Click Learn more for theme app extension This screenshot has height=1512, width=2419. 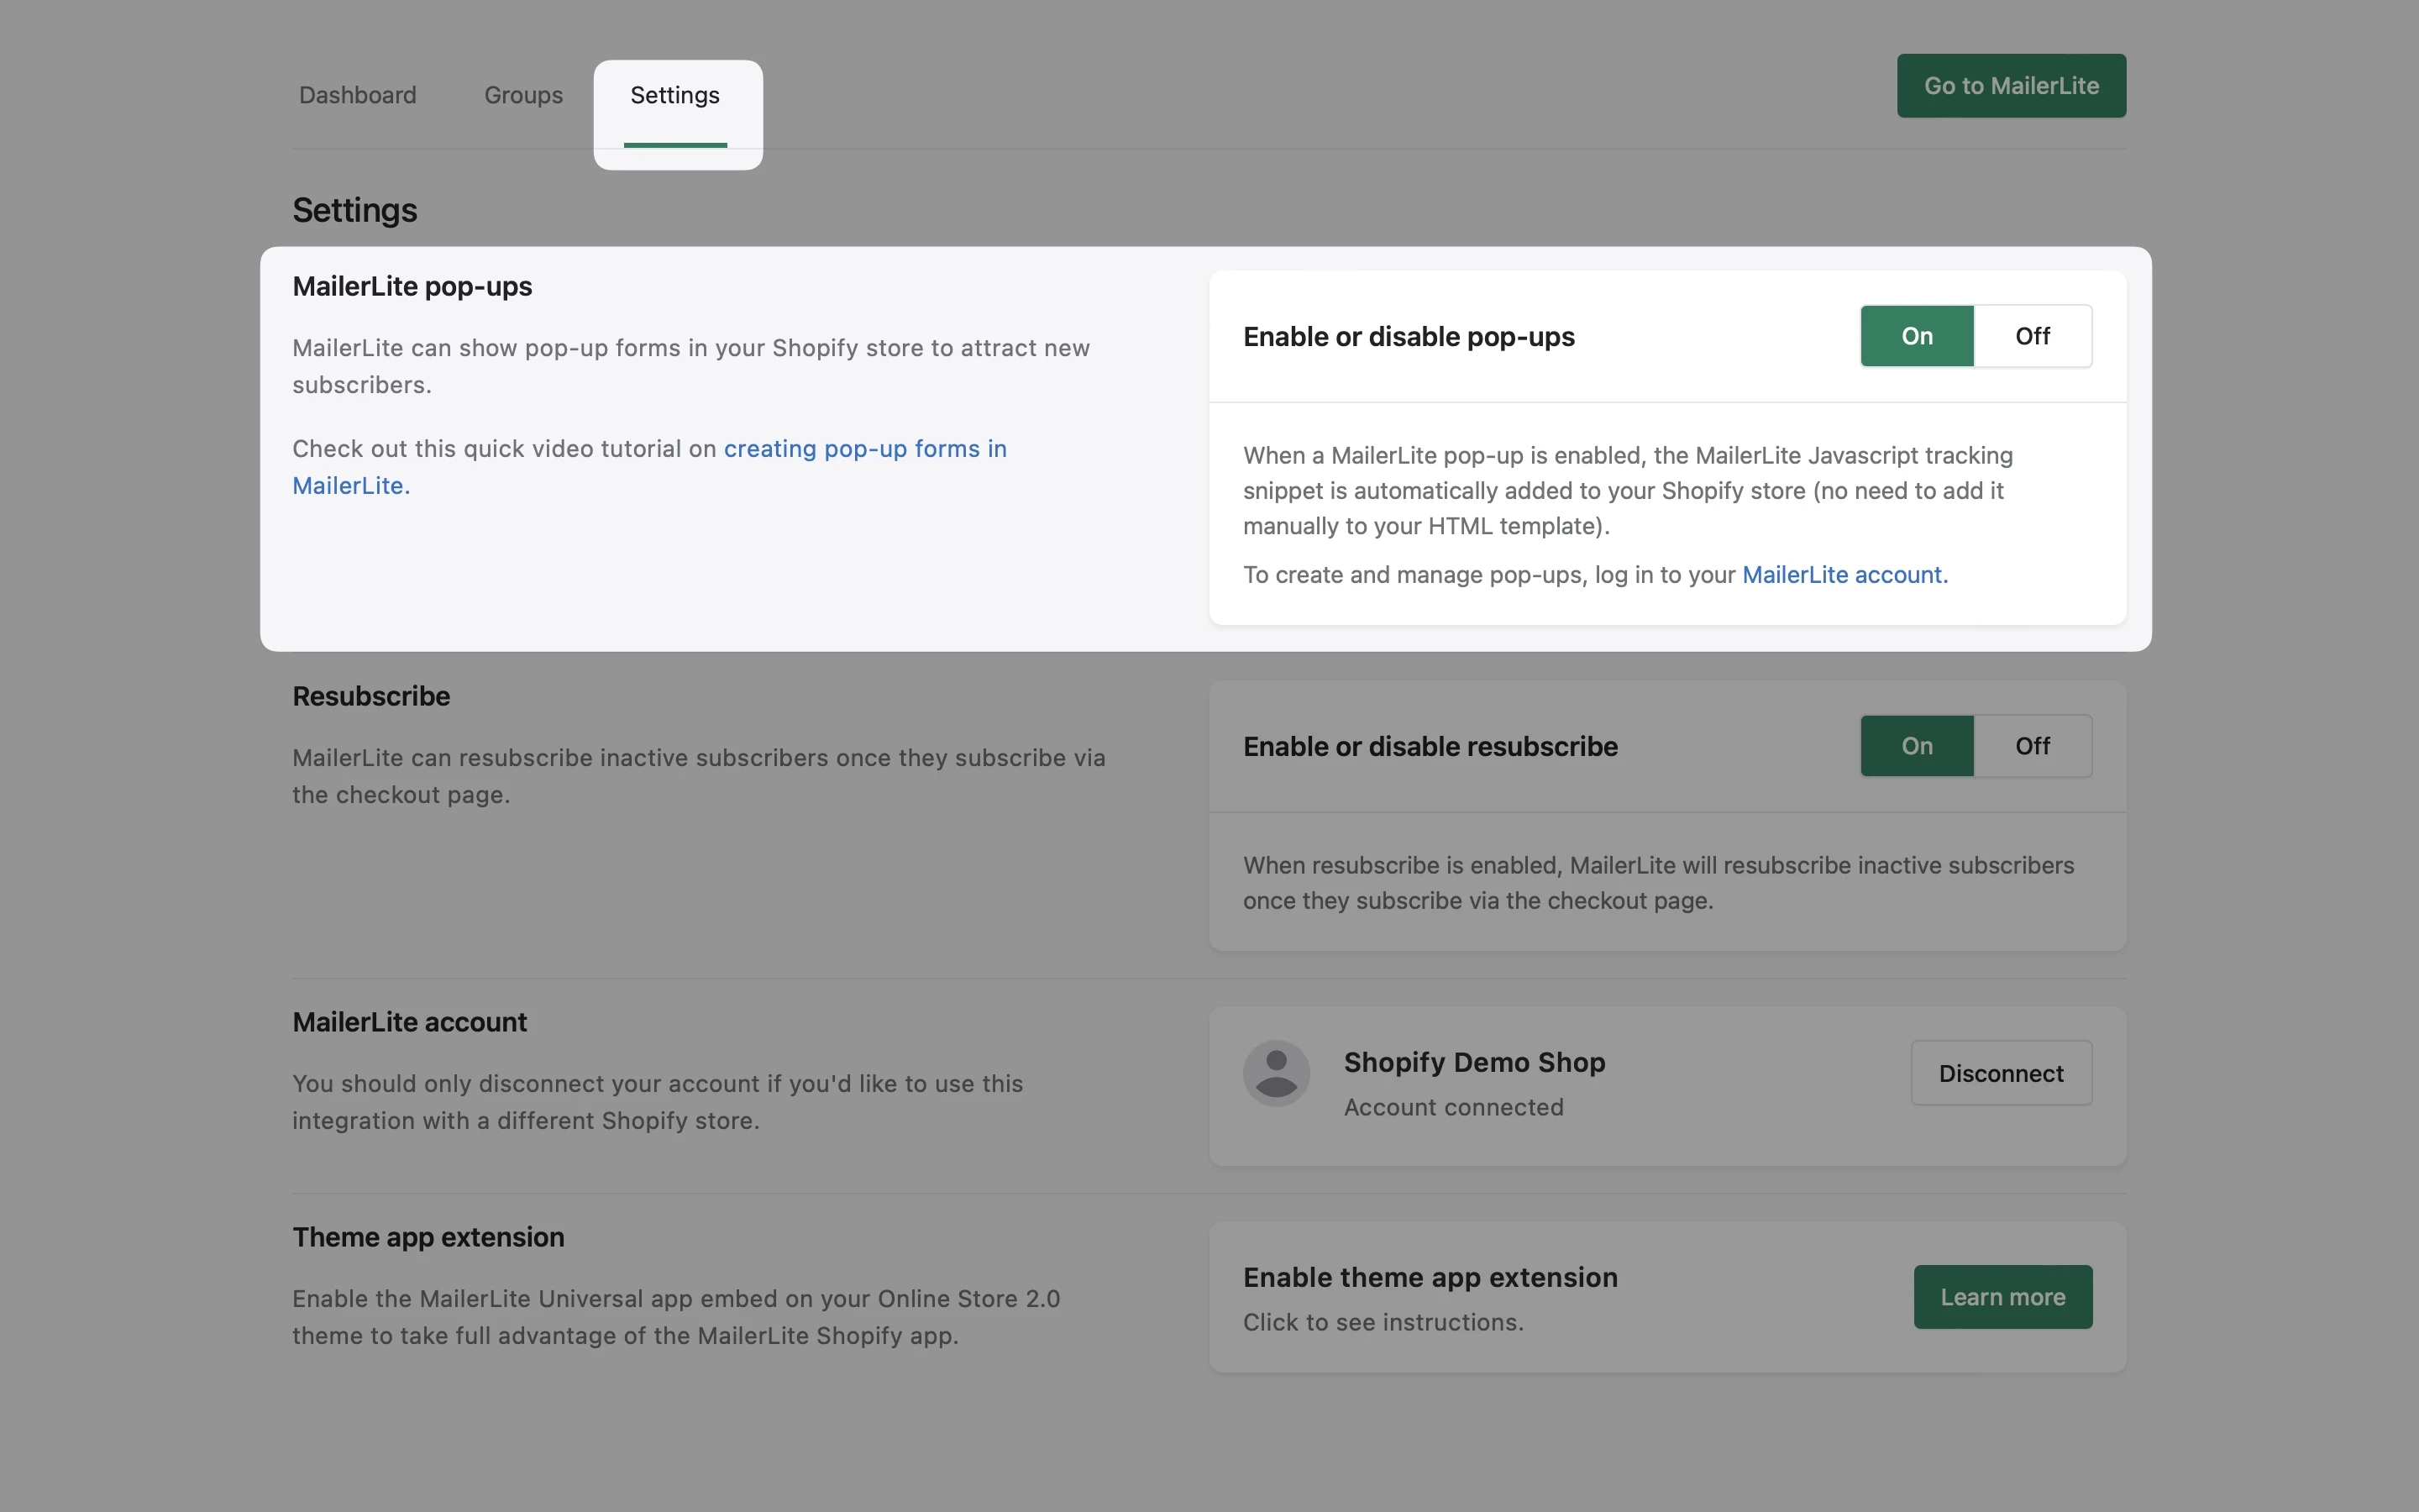2002,1297
